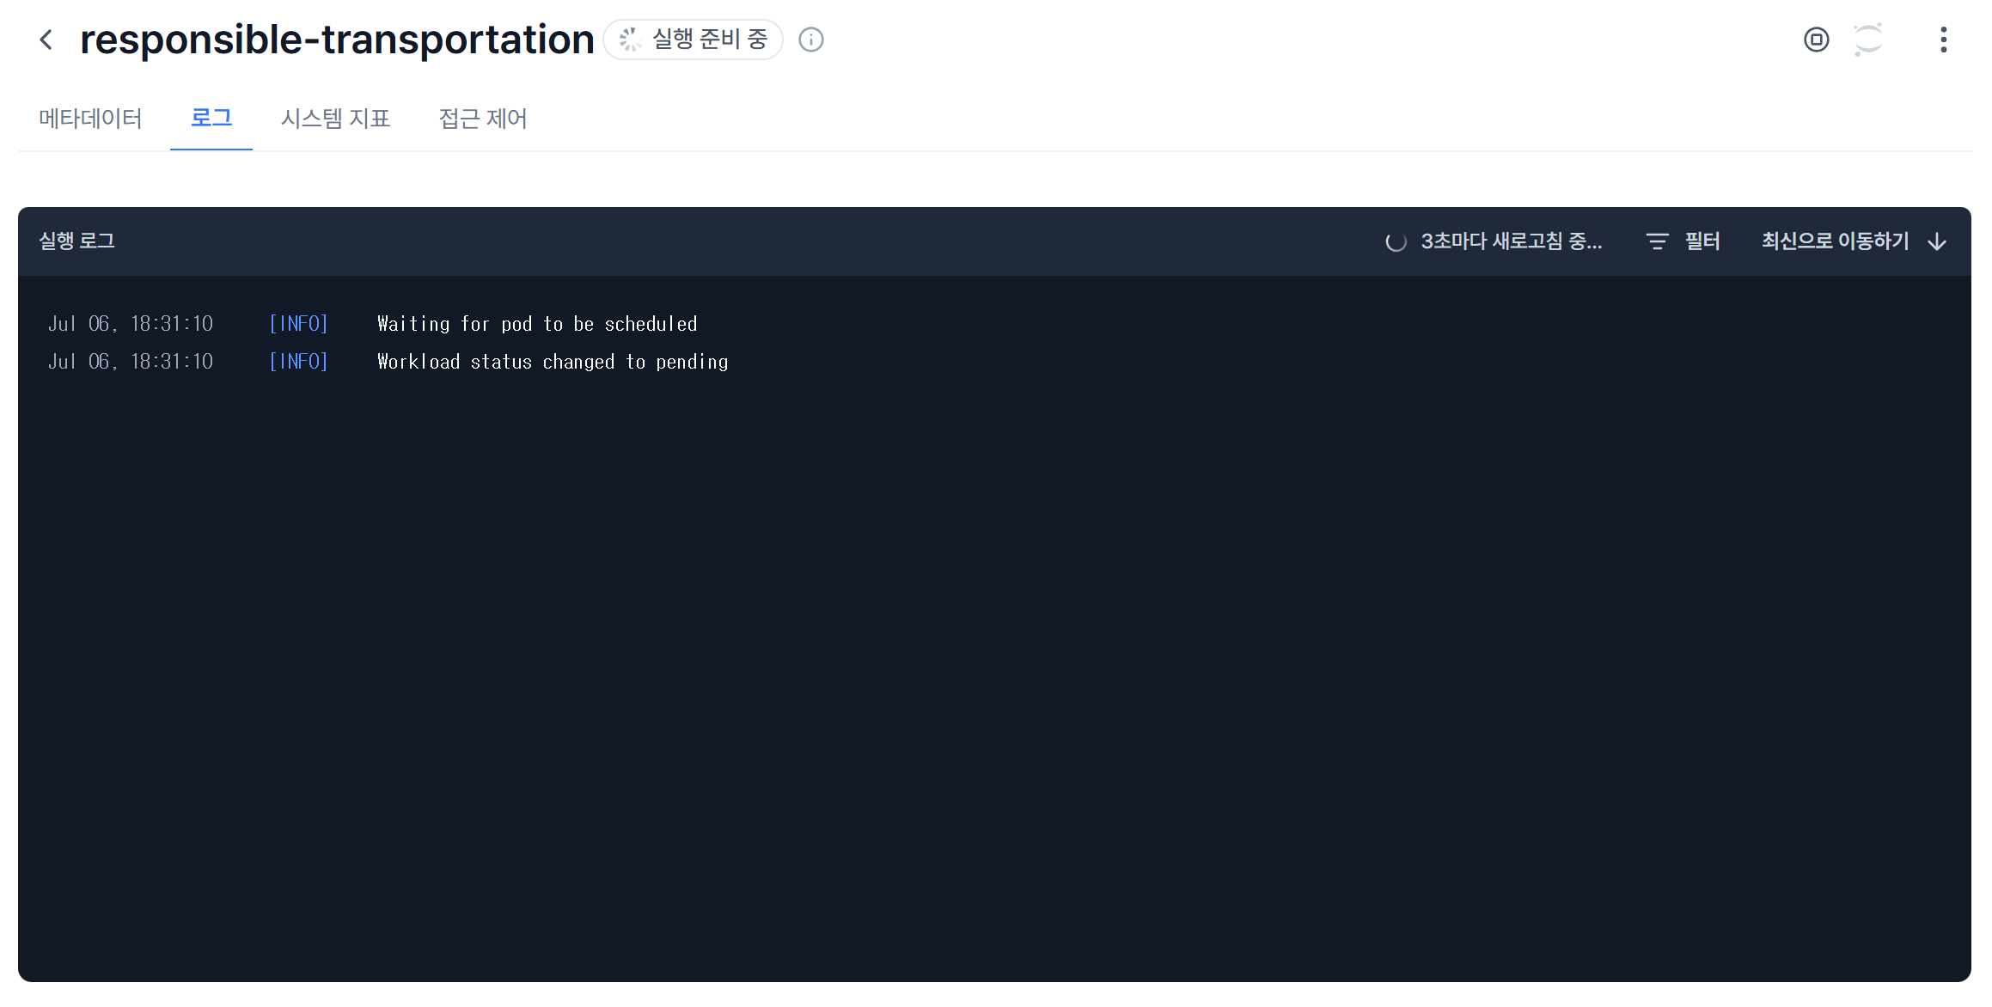
Task: Select the 로그 tab
Action: (x=211, y=119)
